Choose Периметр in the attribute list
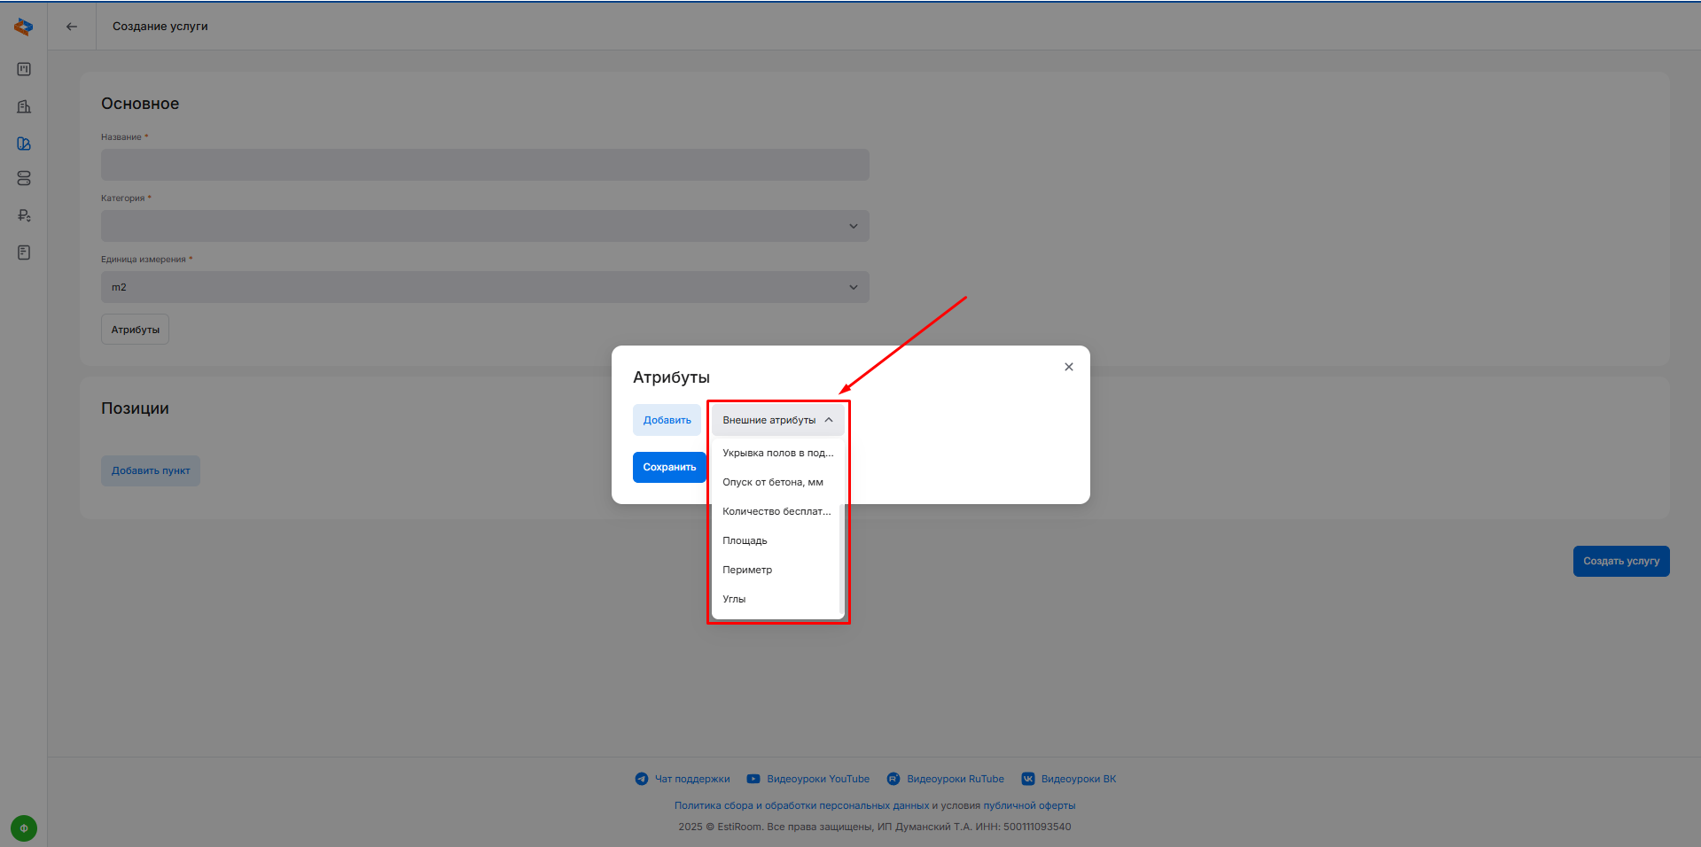Image resolution: width=1701 pixels, height=847 pixels. tap(747, 570)
